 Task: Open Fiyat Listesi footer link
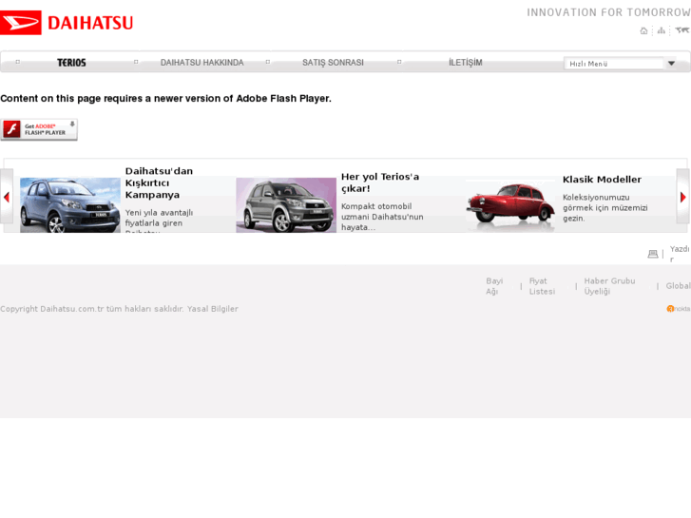(542, 286)
